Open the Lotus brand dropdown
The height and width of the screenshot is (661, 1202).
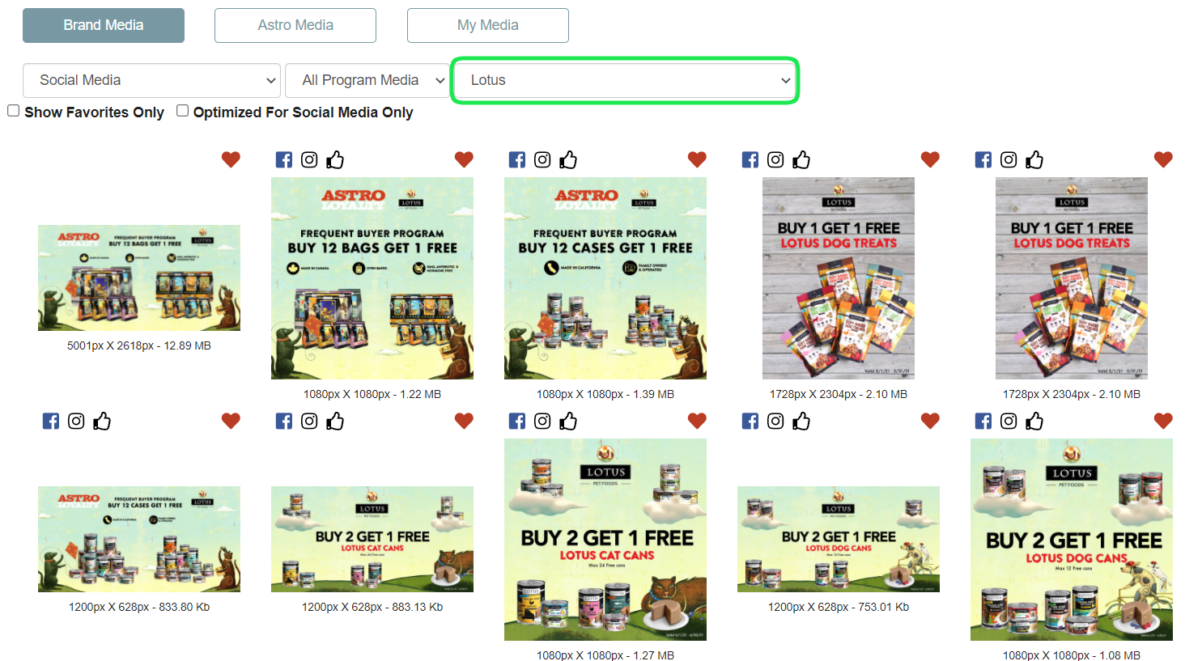coord(624,80)
